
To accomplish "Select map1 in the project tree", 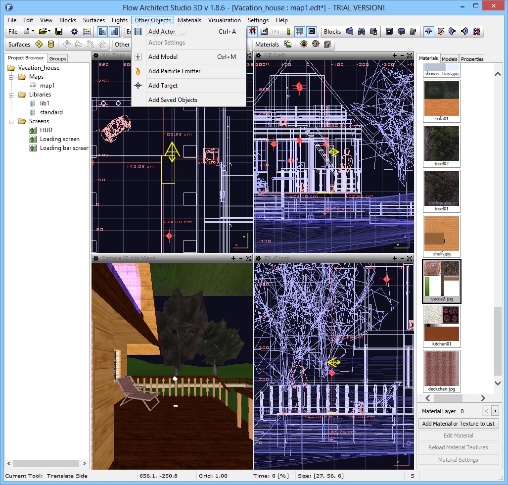I will click(x=47, y=86).
